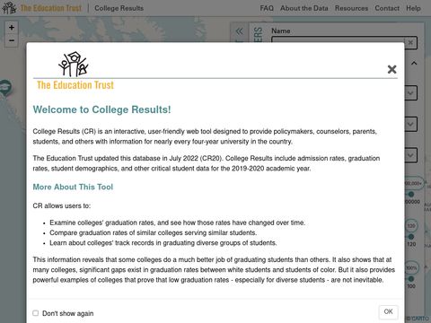Screen dimensions: 431x323
Task: Go to the Resources menu item
Action: click(x=351, y=8)
